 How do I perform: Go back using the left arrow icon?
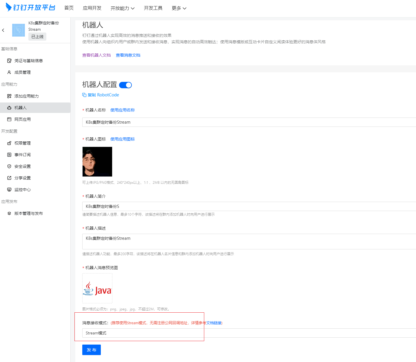click(3, 30)
